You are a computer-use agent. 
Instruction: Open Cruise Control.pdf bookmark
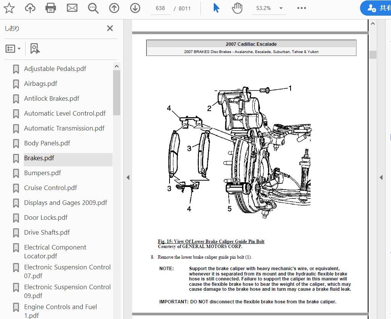pos(50,188)
